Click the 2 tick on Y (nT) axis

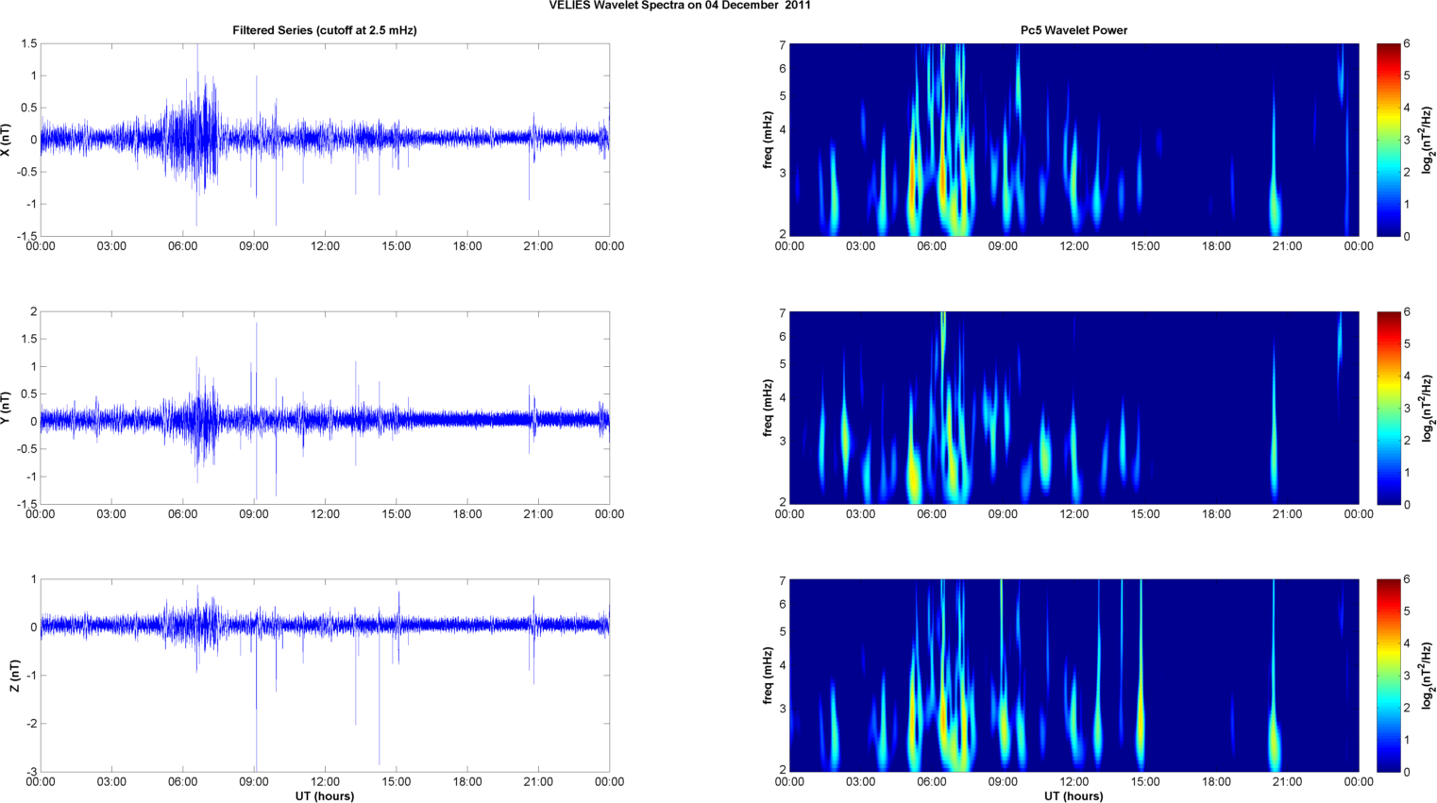(34, 311)
